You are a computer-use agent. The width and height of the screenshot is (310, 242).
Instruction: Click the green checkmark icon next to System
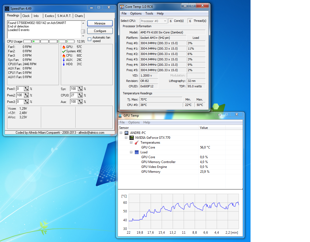click(64, 51)
